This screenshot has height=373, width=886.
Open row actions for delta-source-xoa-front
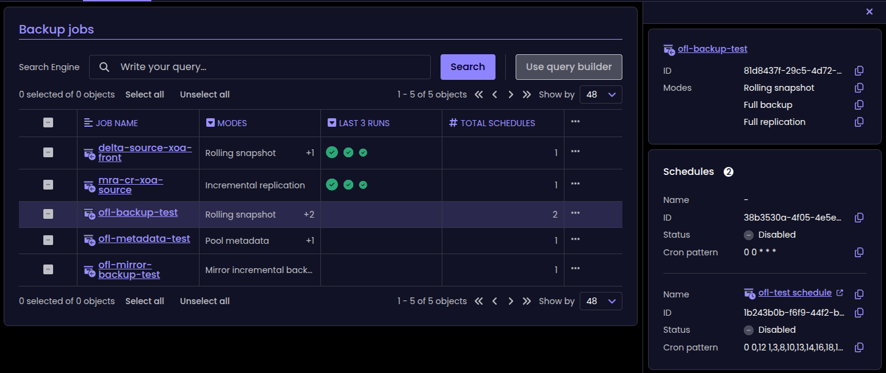point(575,152)
